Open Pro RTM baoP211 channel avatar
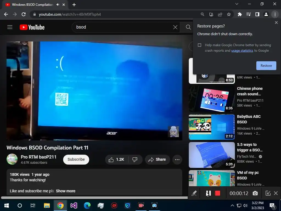This screenshot has width=281, height=211. click(x=12, y=159)
